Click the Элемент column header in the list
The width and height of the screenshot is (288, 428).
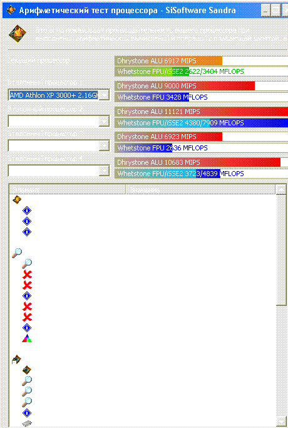pos(68,189)
